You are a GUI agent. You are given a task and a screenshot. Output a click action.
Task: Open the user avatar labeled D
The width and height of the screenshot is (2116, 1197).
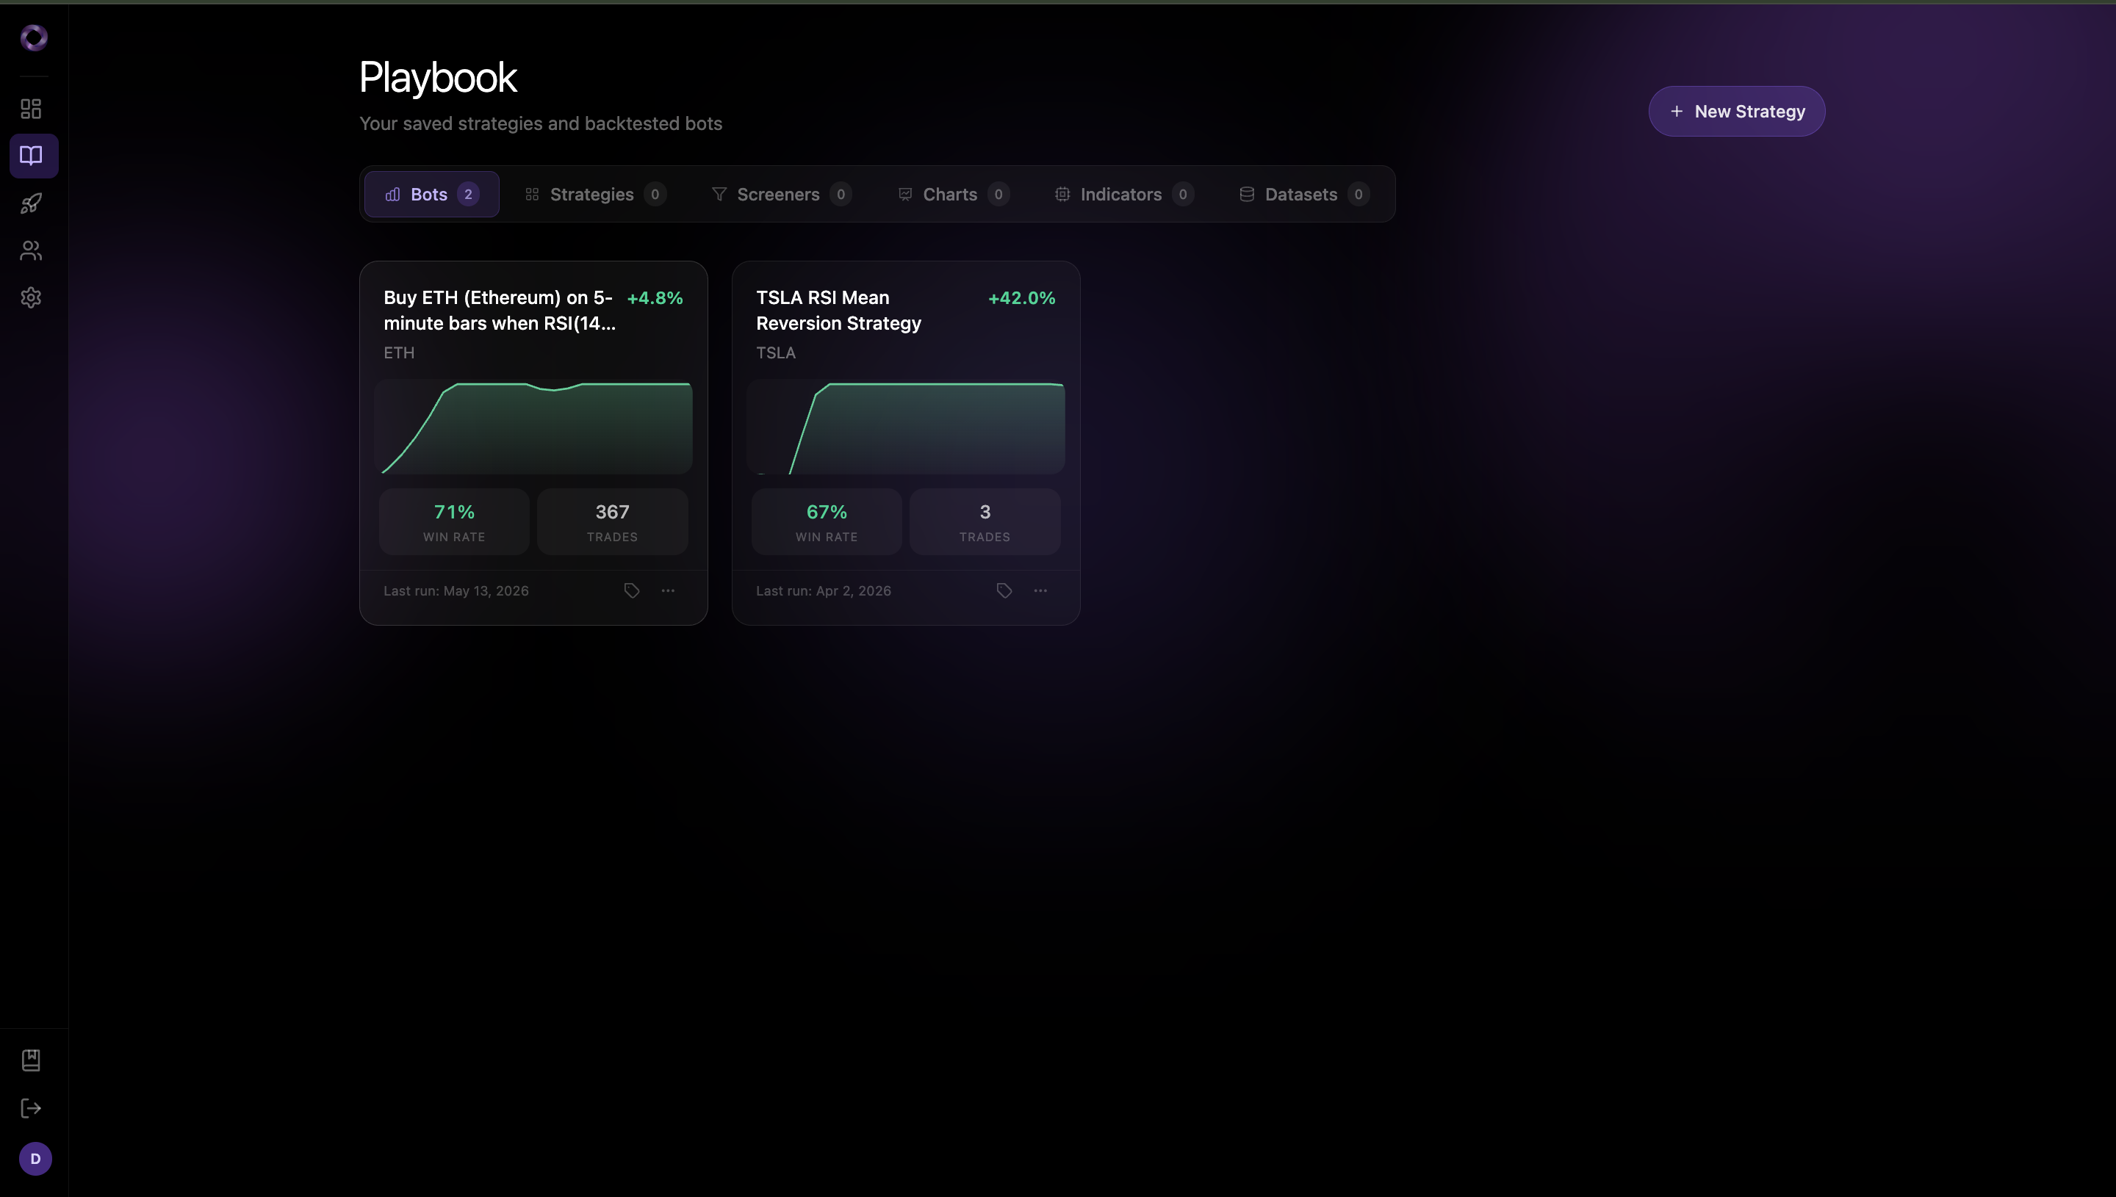(35, 1158)
